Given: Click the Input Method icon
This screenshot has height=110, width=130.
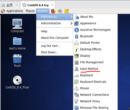Looking at the screenshot, I should (77, 69).
